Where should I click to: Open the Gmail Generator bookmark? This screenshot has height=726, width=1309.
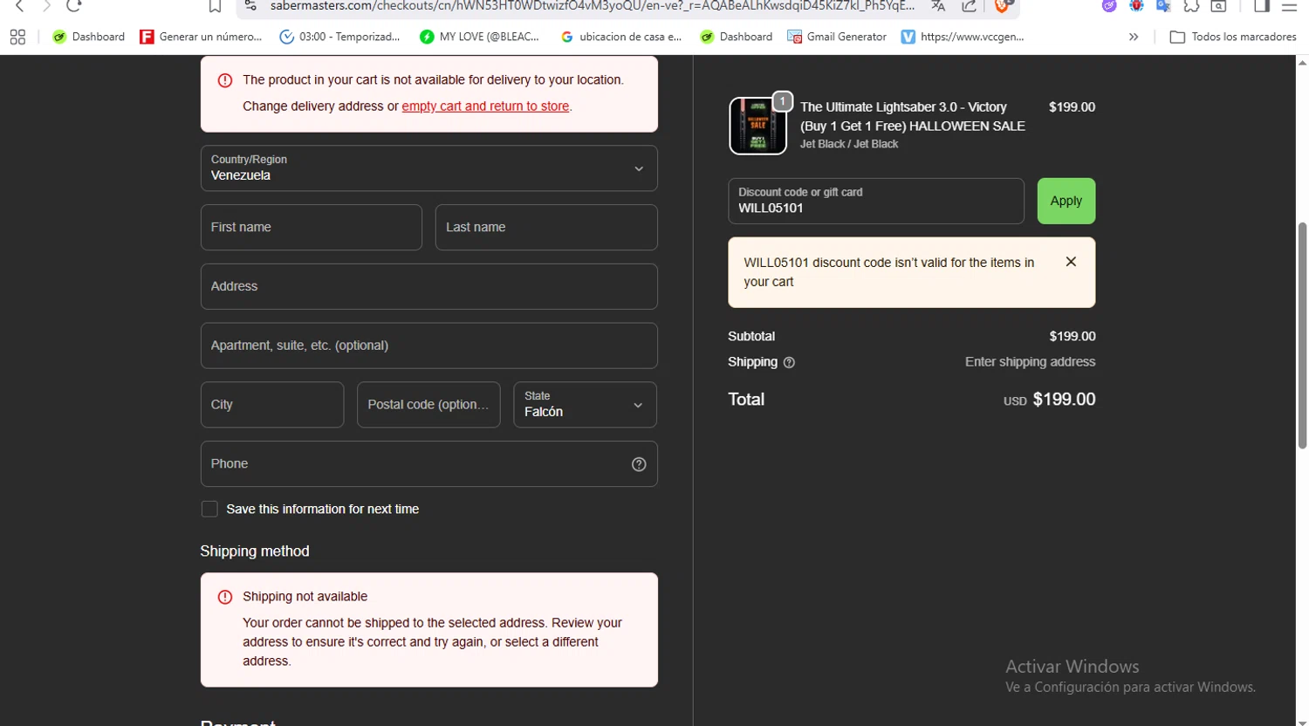tap(837, 37)
